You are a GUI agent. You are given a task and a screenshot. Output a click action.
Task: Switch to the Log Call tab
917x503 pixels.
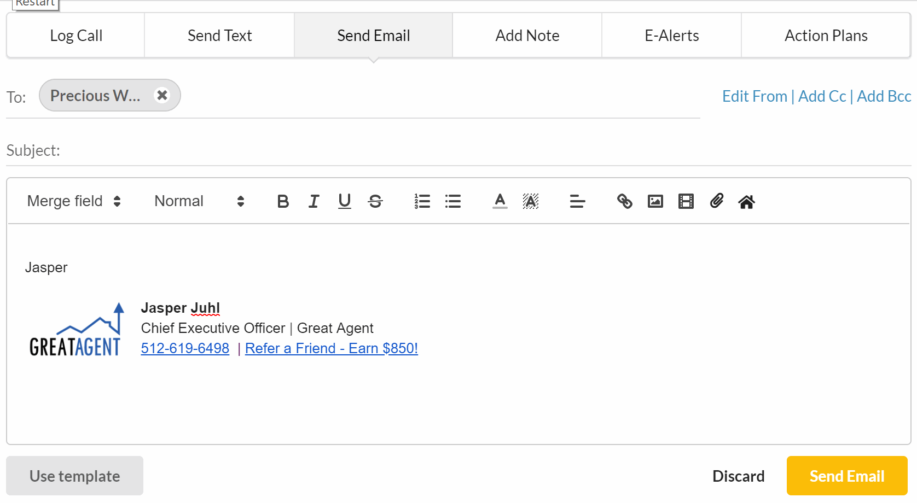[76, 36]
